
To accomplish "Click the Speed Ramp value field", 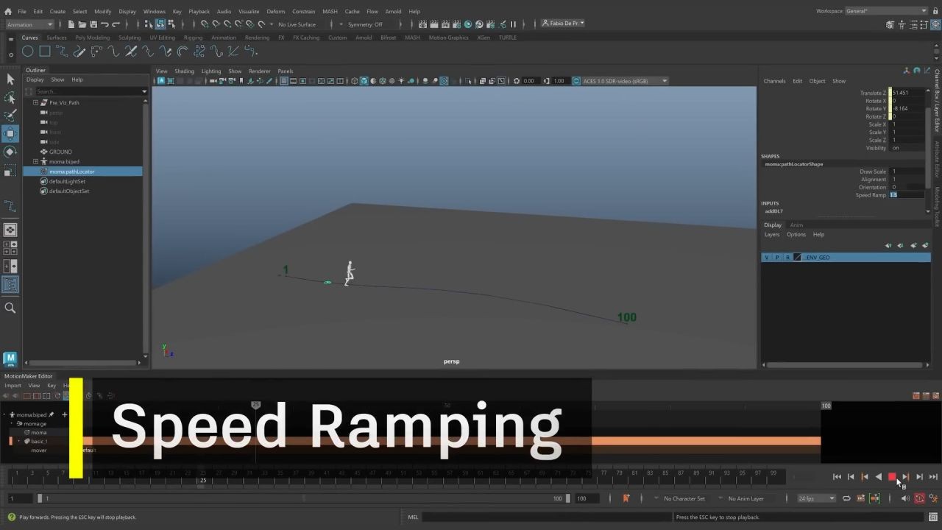I will [907, 195].
